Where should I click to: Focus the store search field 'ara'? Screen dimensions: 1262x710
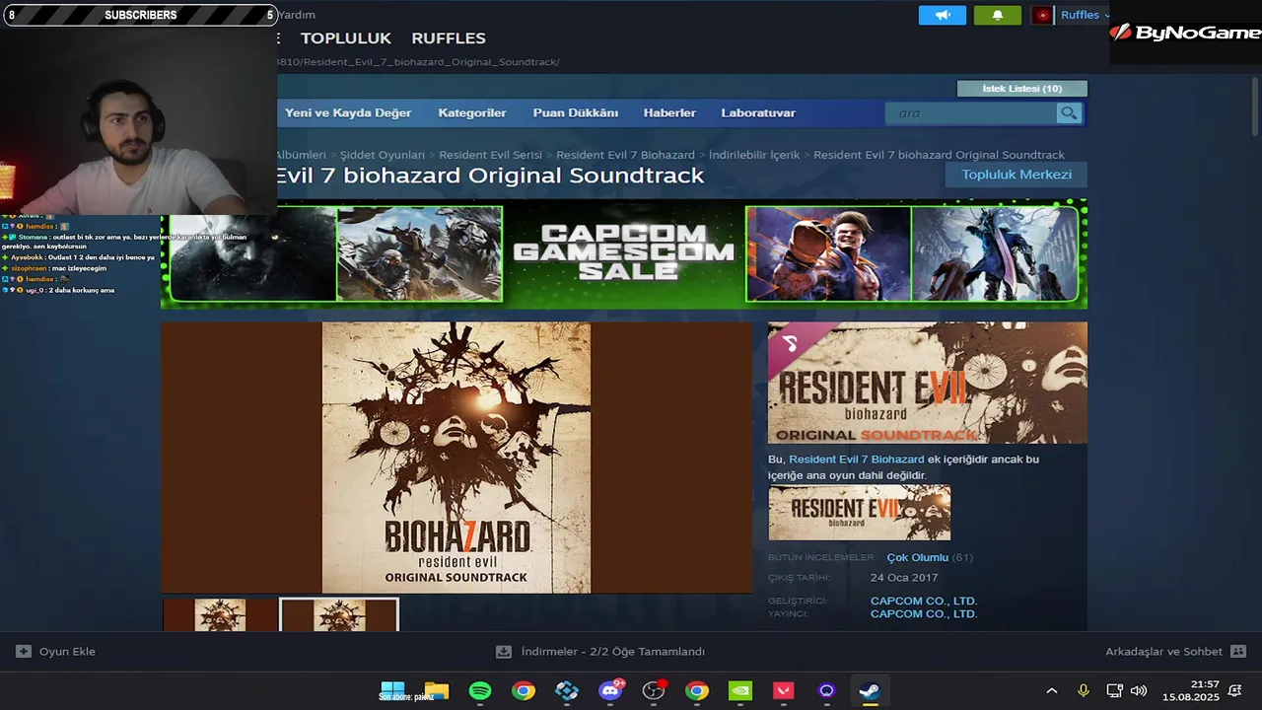point(971,113)
